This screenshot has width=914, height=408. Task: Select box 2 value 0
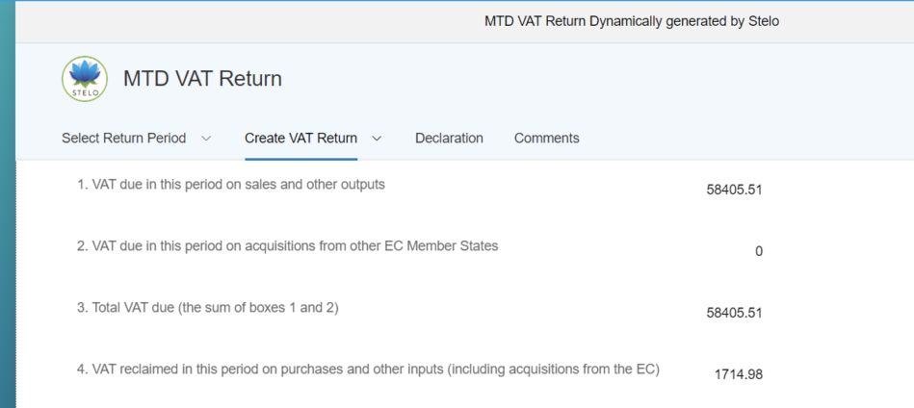point(759,251)
